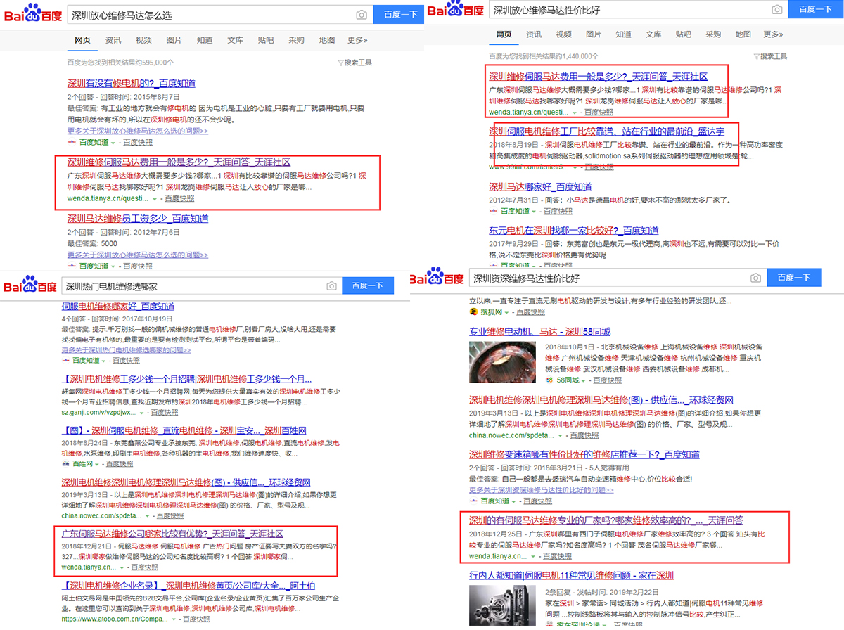The image size is (844, 630).
Task: Click 百度一下 button for 深圳热门电机维修选哪家
Action: [x=368, y=285]
